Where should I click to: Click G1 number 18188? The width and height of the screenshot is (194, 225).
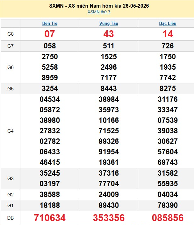tap(50, 205)
